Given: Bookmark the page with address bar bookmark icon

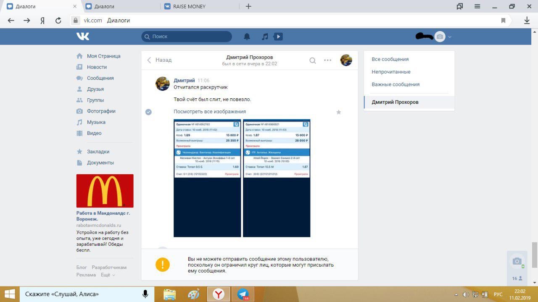Looking at the screenshot, I should click(x=503, y=20).
